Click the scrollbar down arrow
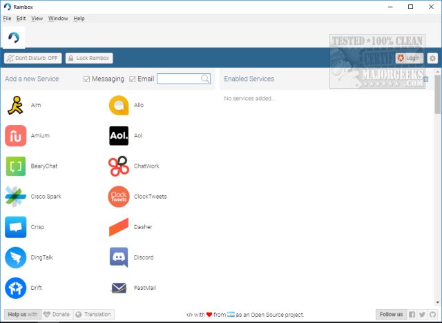This screenshot has width=442, height=323. [x=437, y=302]
